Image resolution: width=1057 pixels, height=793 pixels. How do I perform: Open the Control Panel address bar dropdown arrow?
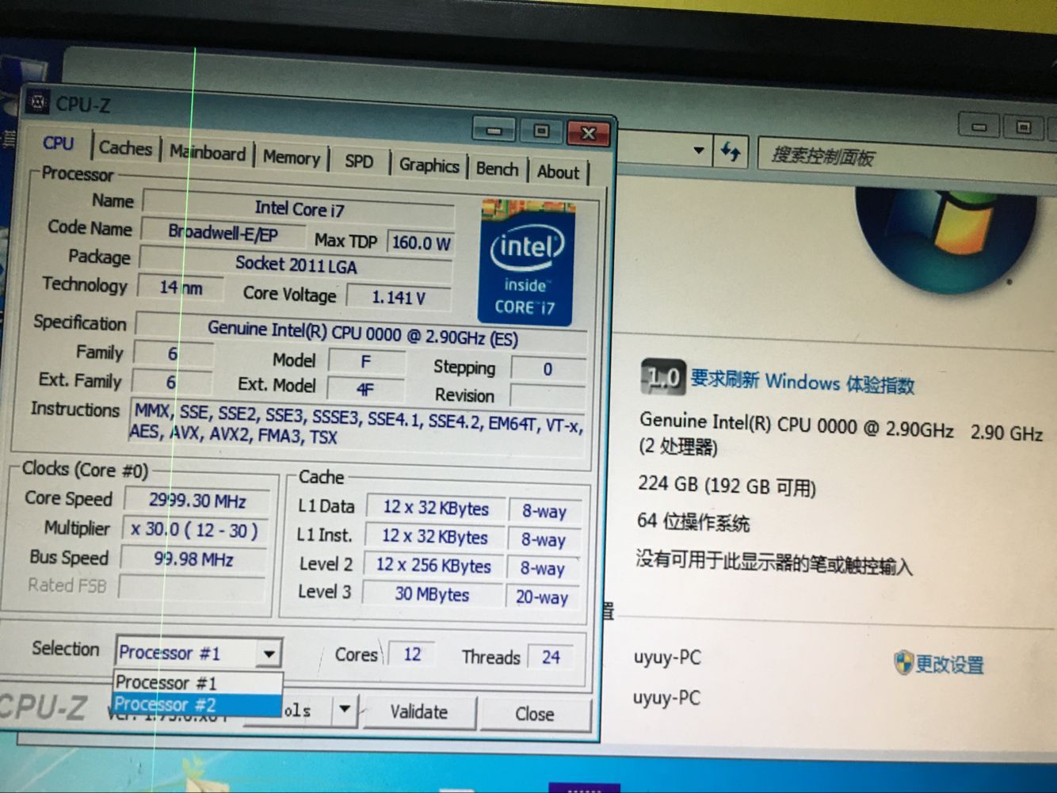pyautogui.click(x=698, y=150)
